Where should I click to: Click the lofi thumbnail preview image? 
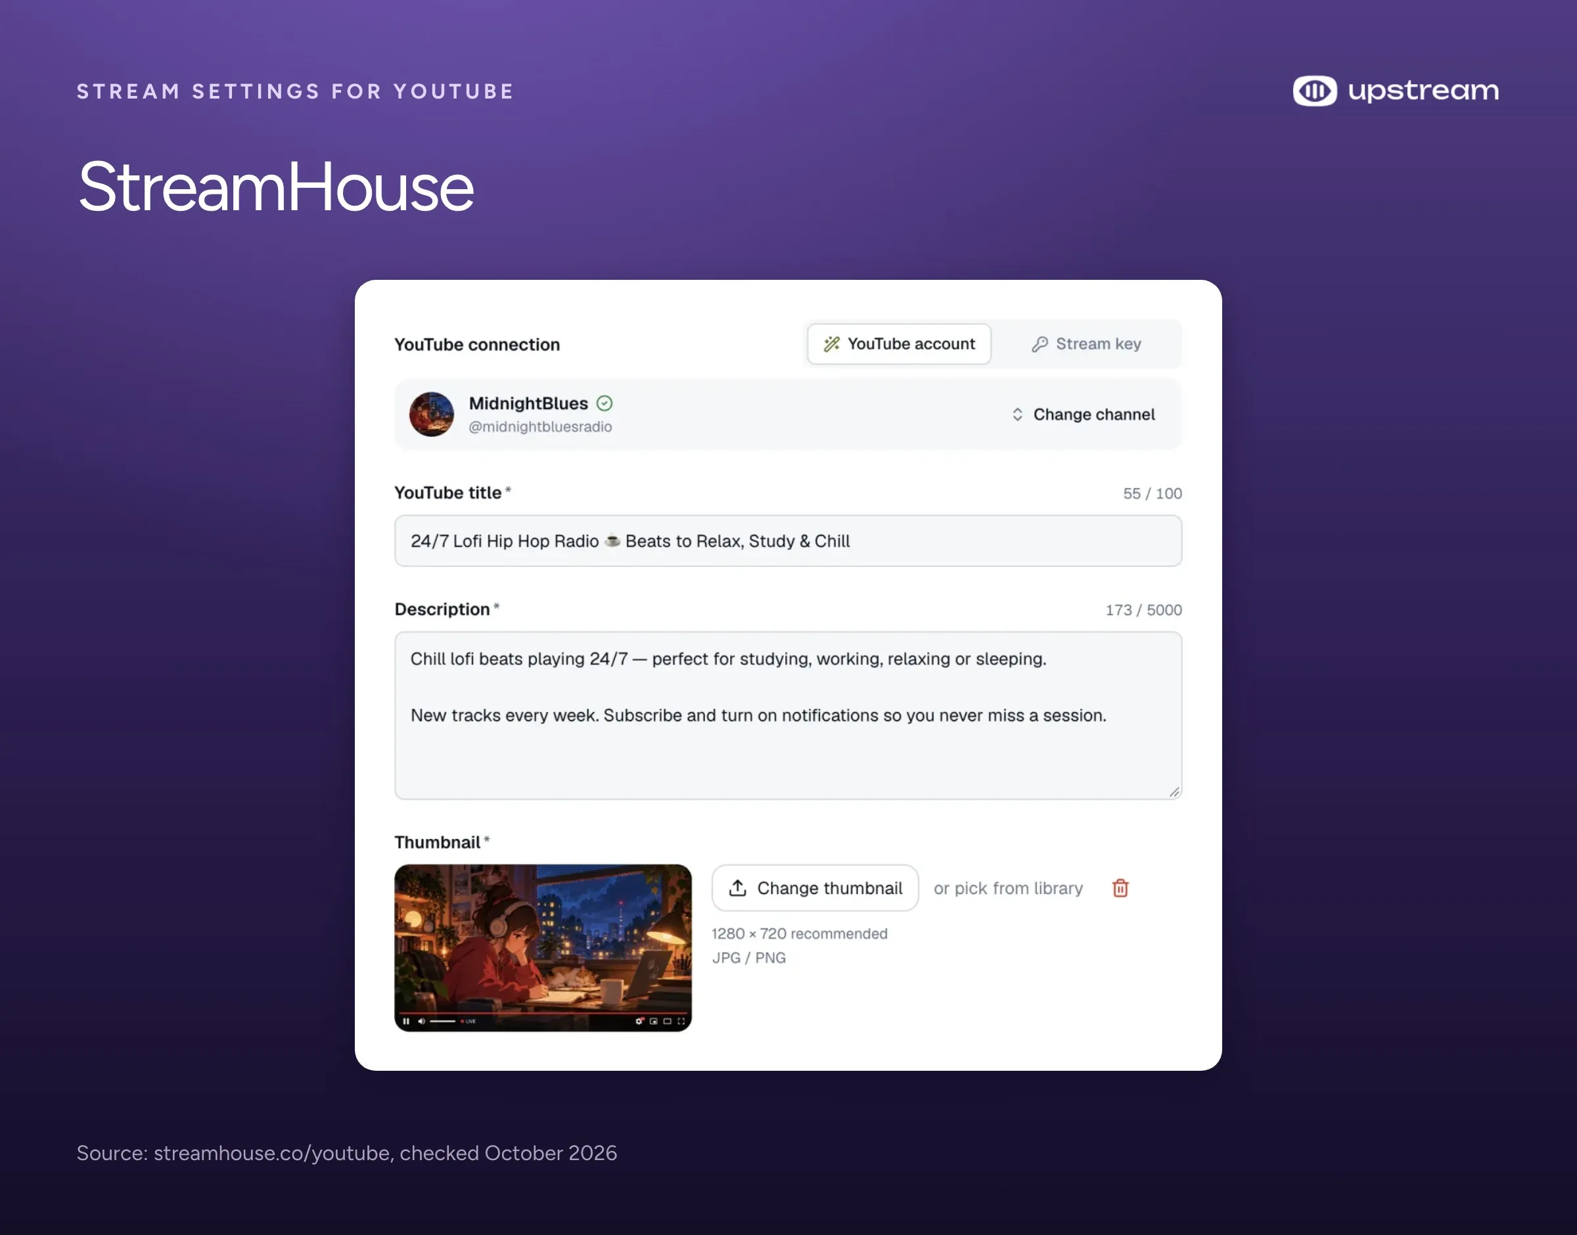(x=543, y=948)
